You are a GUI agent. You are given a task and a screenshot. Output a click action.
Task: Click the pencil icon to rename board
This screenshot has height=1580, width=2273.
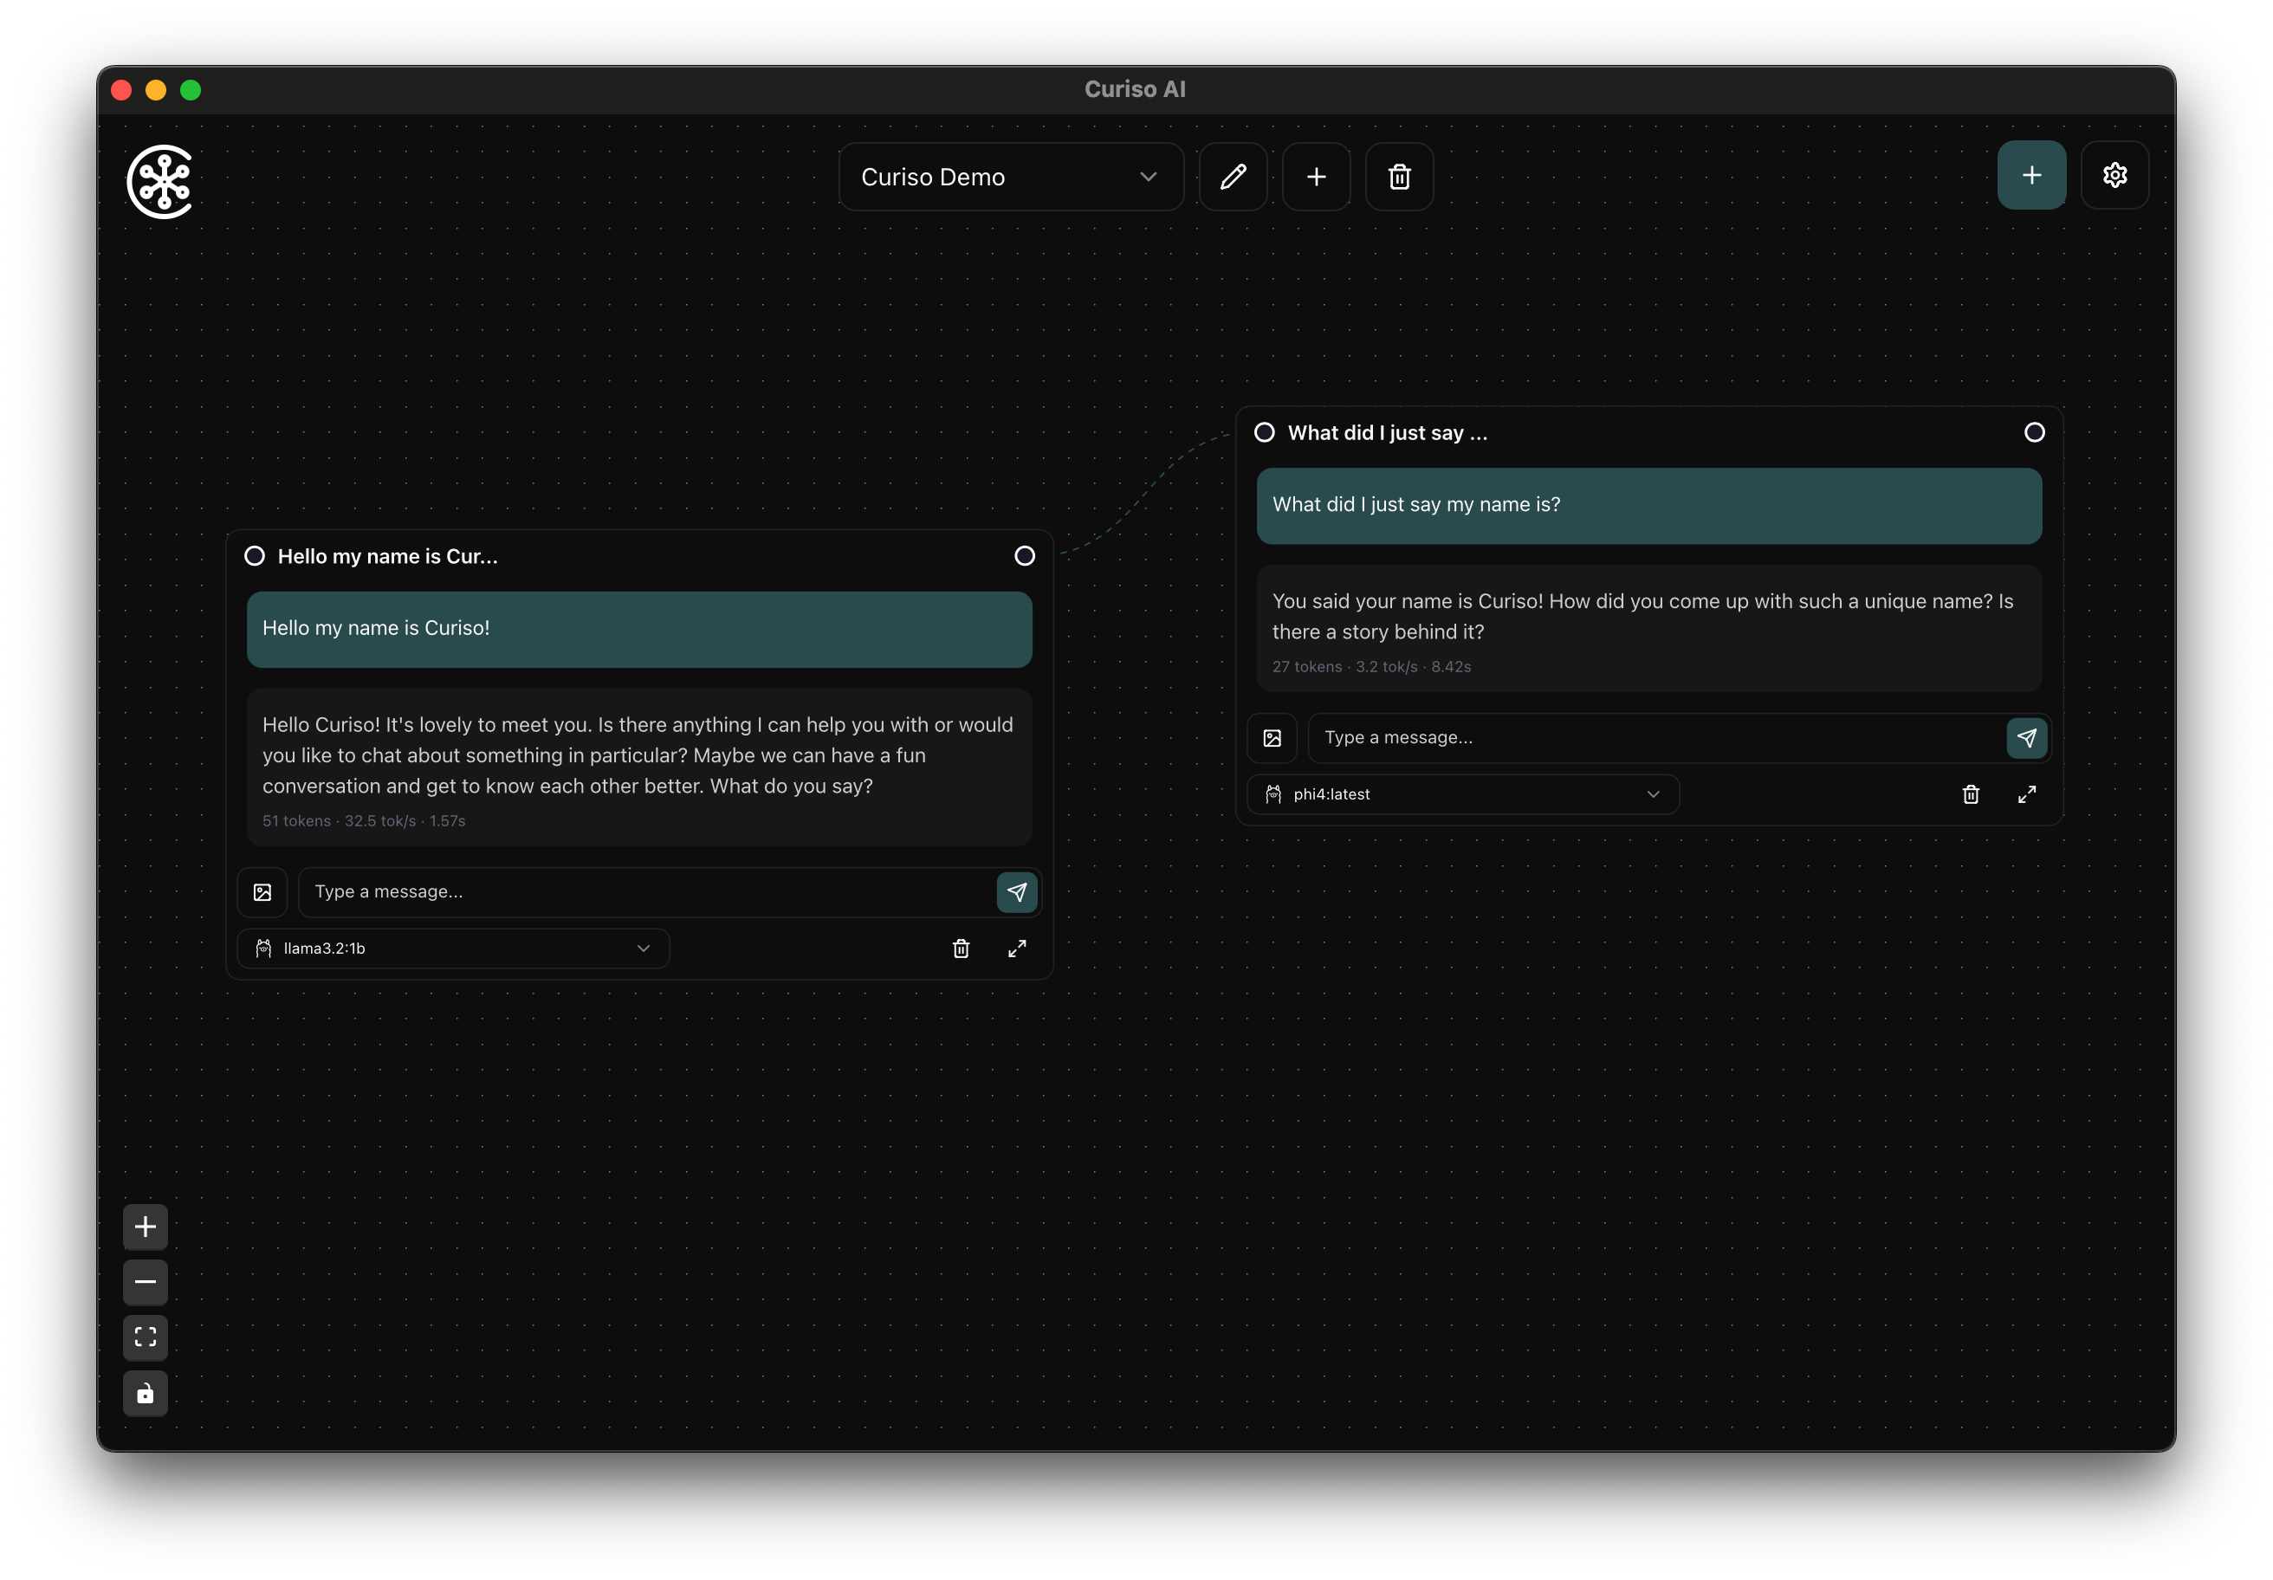point(1233,178)
